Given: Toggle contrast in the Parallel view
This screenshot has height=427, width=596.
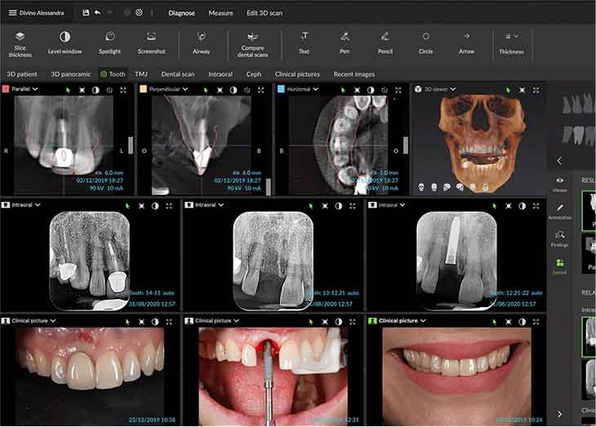Looking at the screenshot, I should point(96,90).
